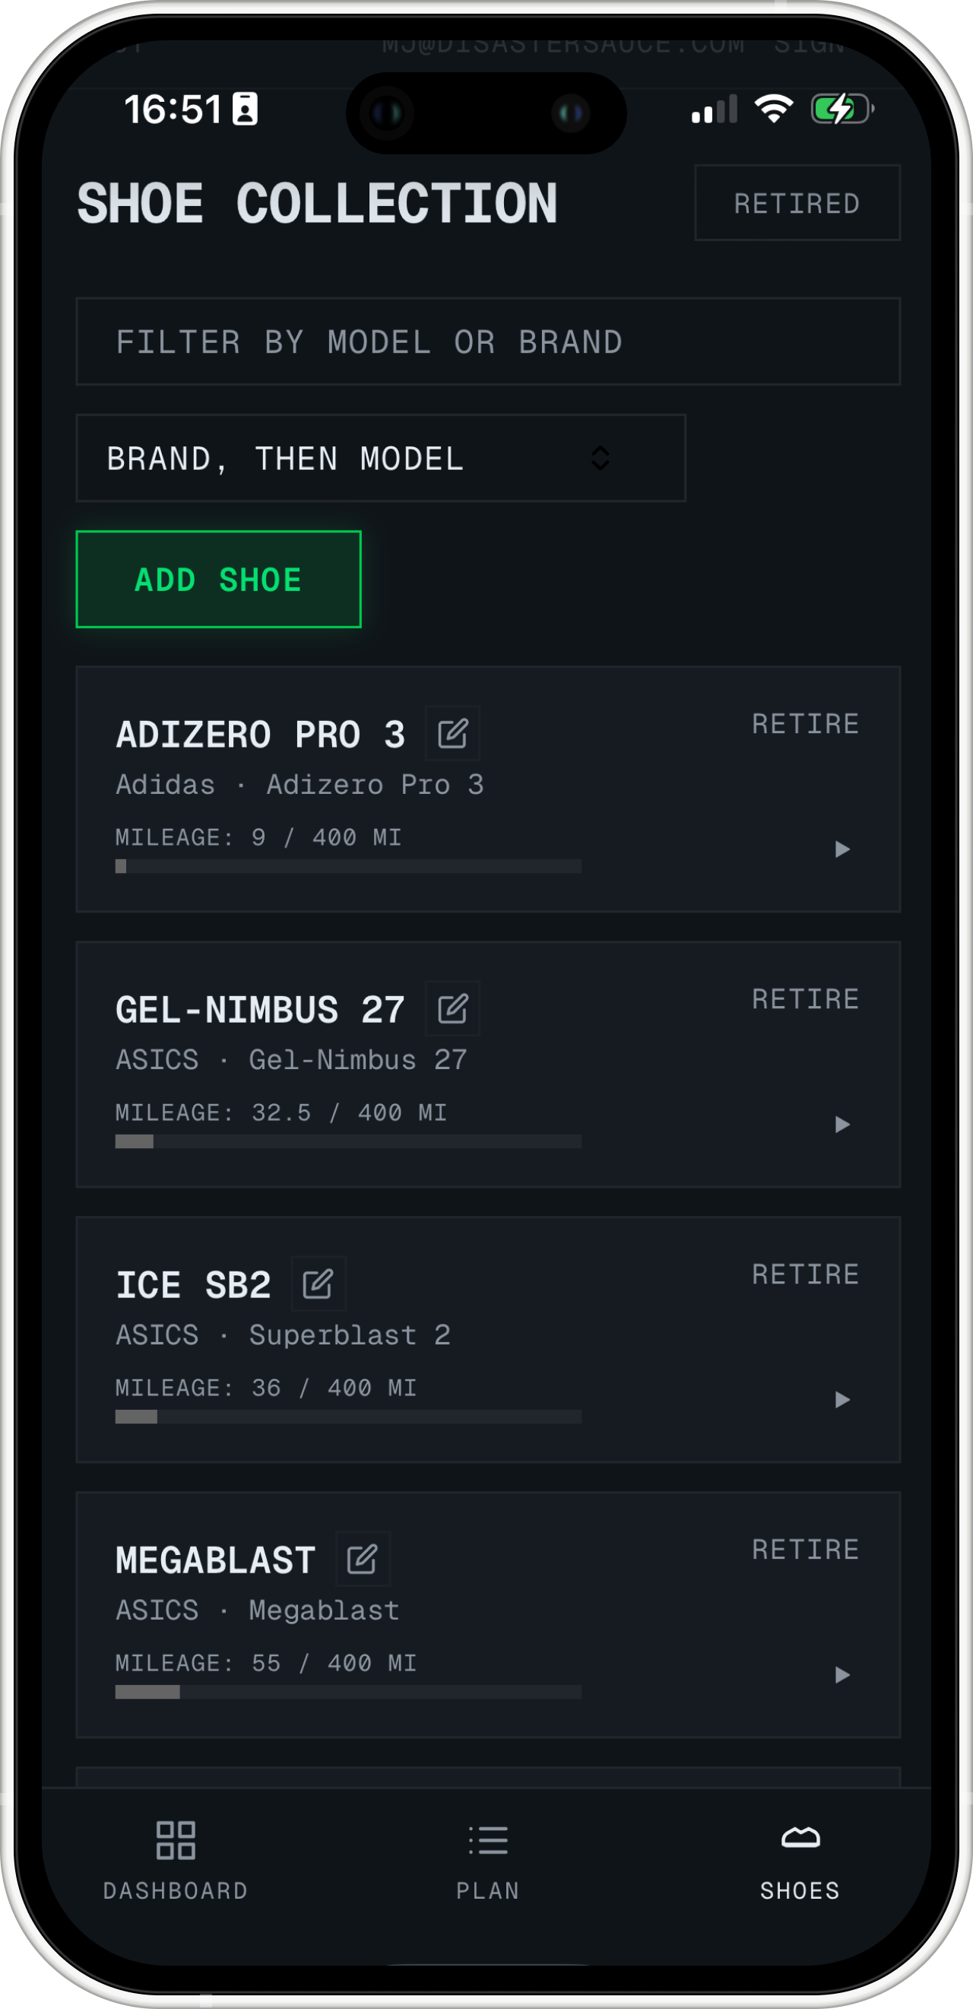
Task: Retire the Adizero Pro 3 shoe
Action: pyautogui.click(x=805, y=724)
